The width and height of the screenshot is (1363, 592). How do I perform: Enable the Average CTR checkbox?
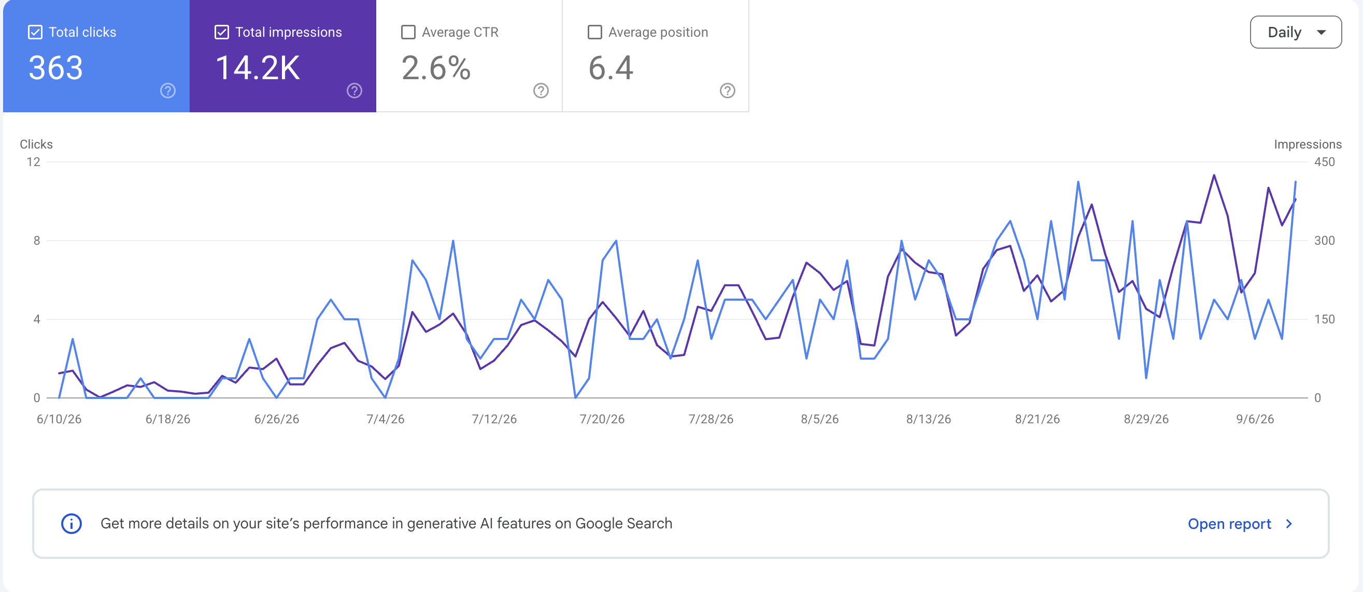click(408, 32)
